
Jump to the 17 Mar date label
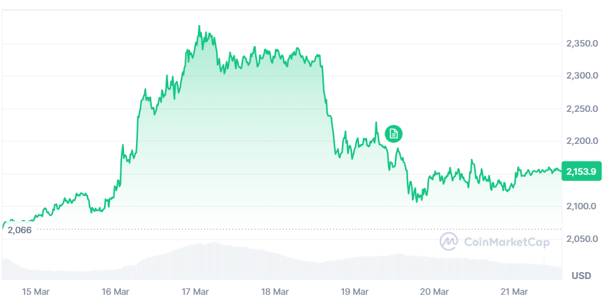195,292
